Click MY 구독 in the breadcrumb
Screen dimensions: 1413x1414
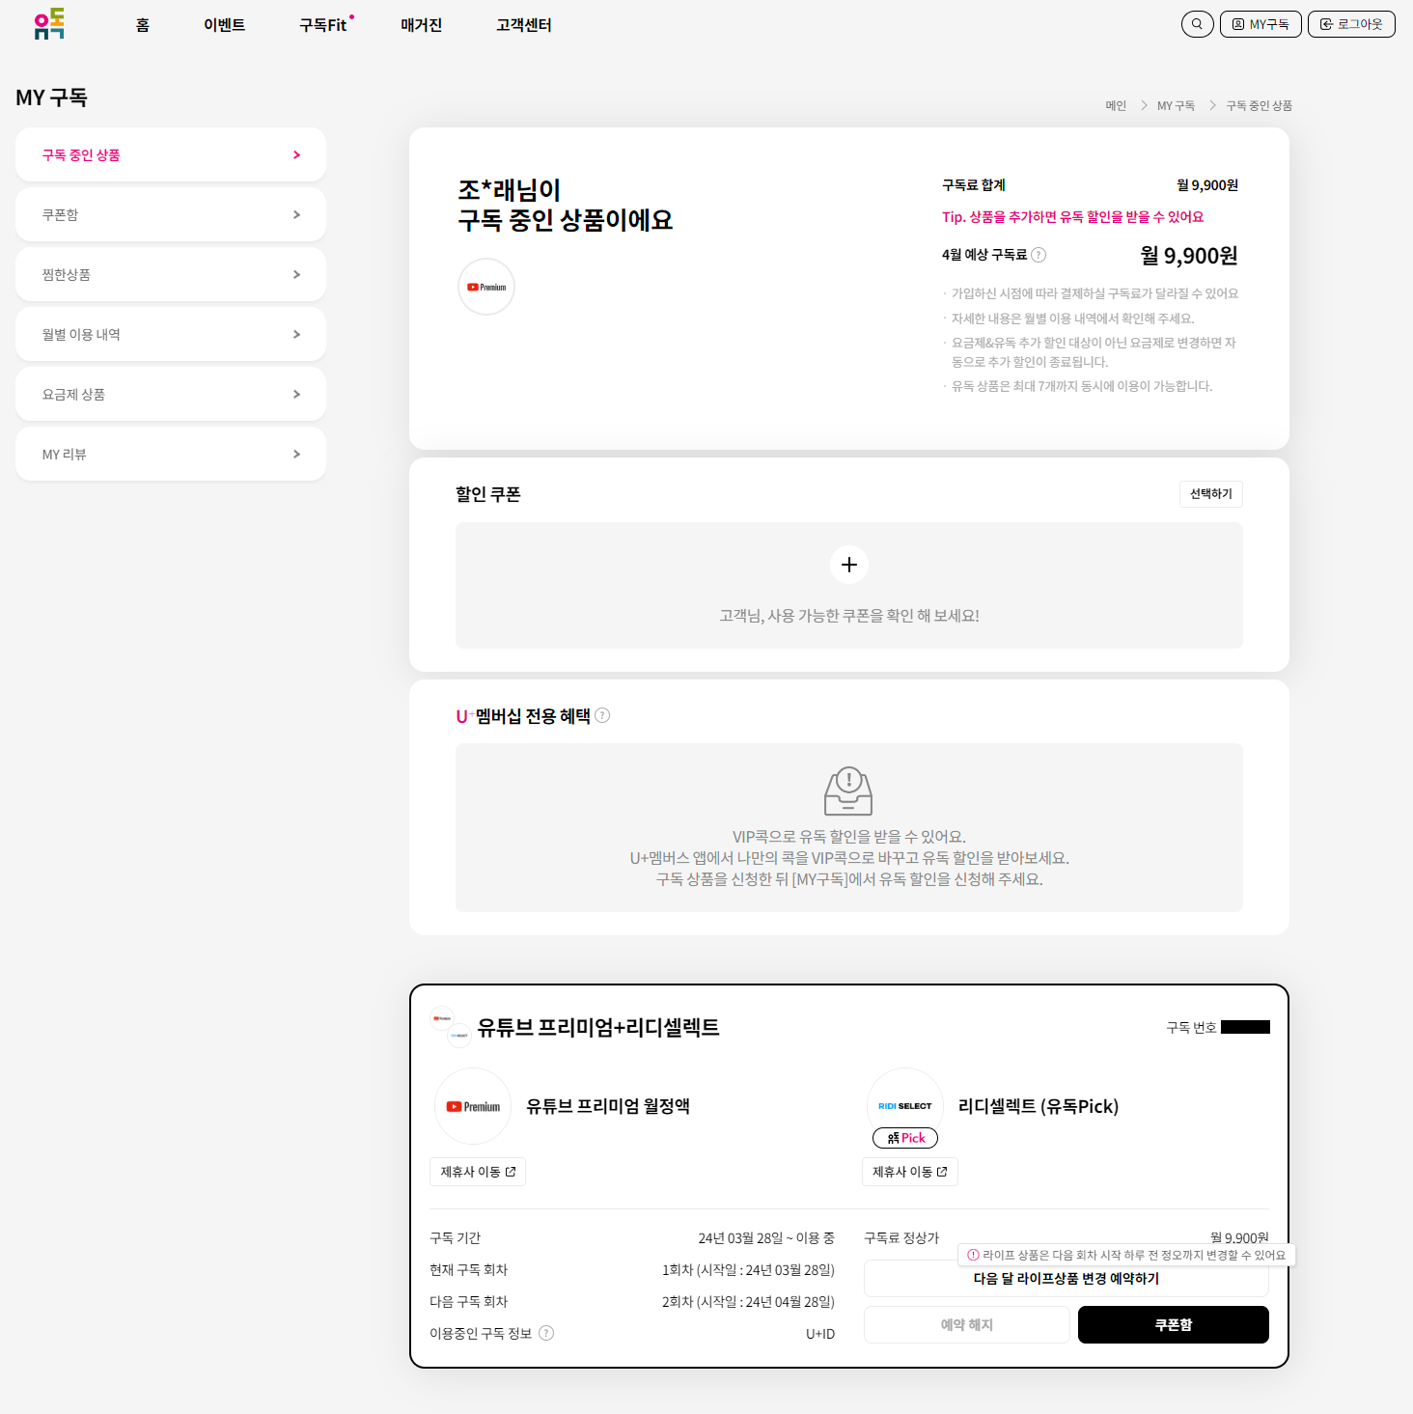[x=1176, y=105]
